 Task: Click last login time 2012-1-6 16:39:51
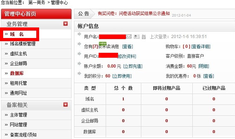189,37
